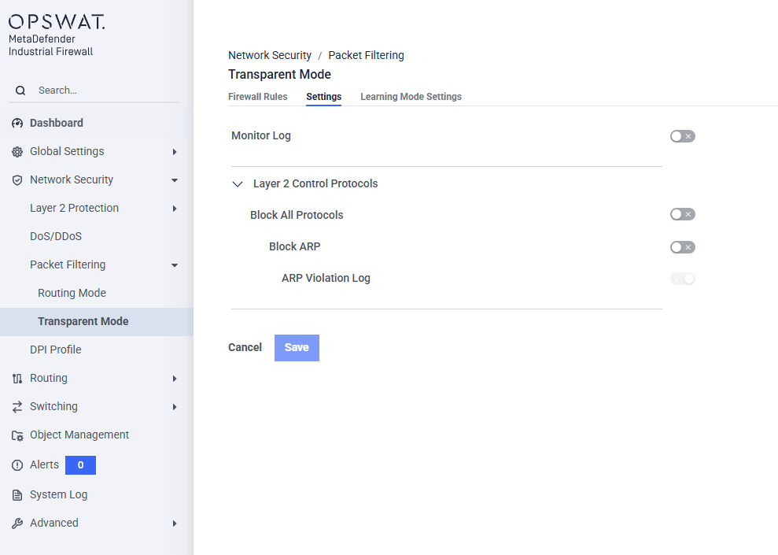
Task: Collapse the Layer 2 Control Protocols section
Action: [238, 184]
